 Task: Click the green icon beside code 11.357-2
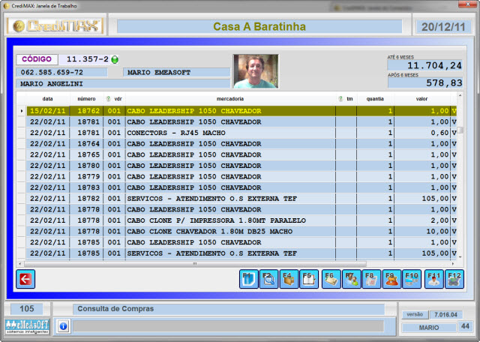116,59
